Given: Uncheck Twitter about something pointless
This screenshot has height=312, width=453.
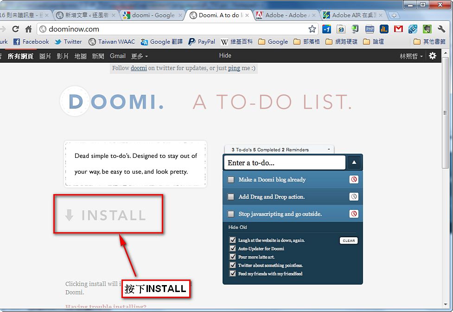Looking at the screenshot, I should (x=233, y=265).
